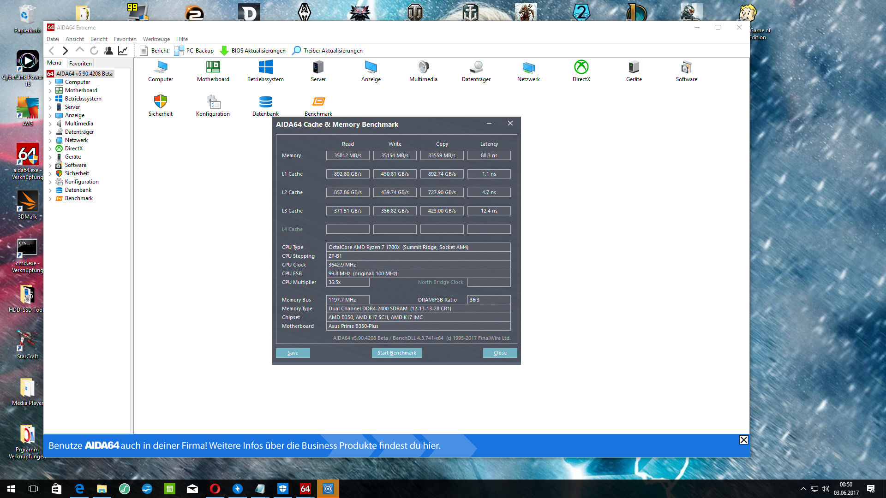Select Netzwerk in the sidebar tree

click(x=76, y=140)
